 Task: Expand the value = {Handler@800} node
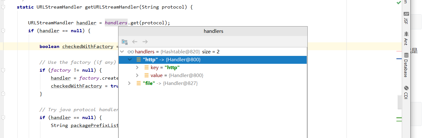click(137, 75)
